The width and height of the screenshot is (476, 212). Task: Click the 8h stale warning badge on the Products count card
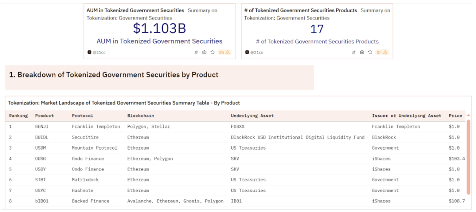click(x=382, y=52)
